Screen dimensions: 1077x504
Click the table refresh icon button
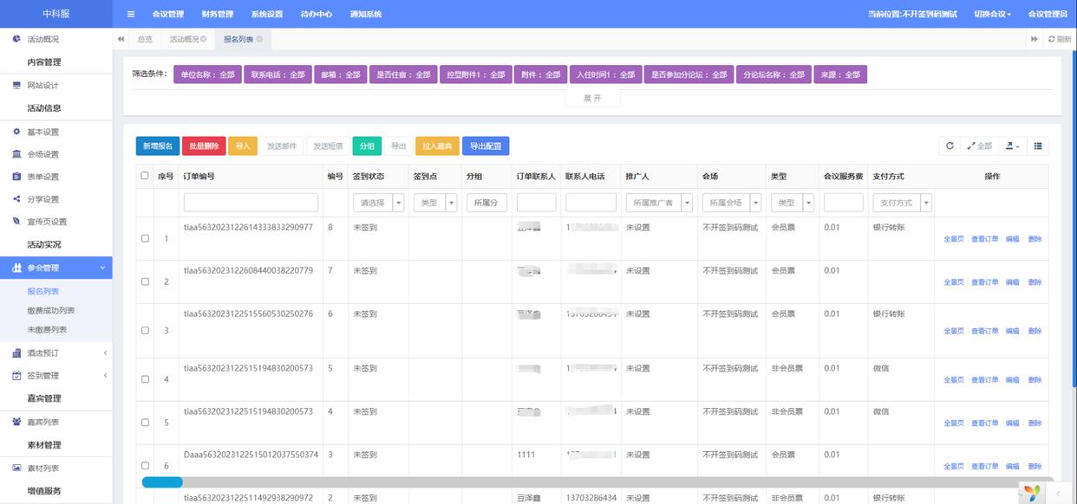(950, 146)
